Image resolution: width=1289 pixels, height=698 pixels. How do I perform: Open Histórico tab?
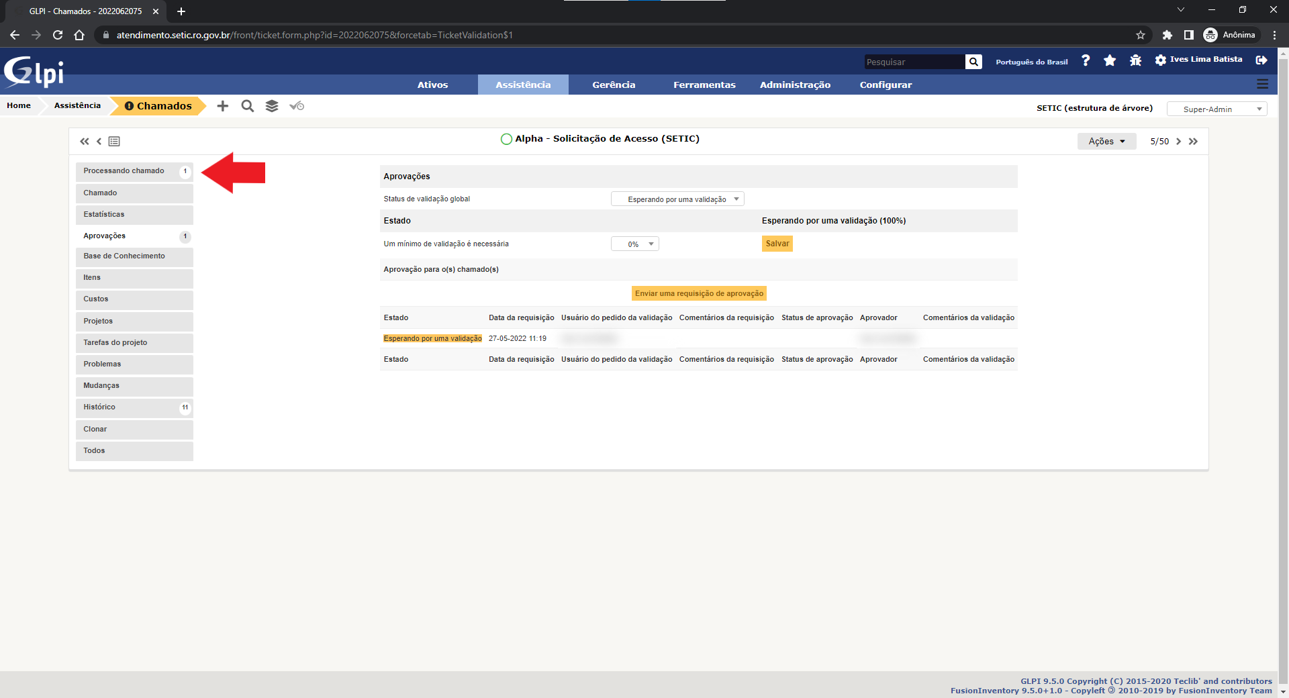134,407
